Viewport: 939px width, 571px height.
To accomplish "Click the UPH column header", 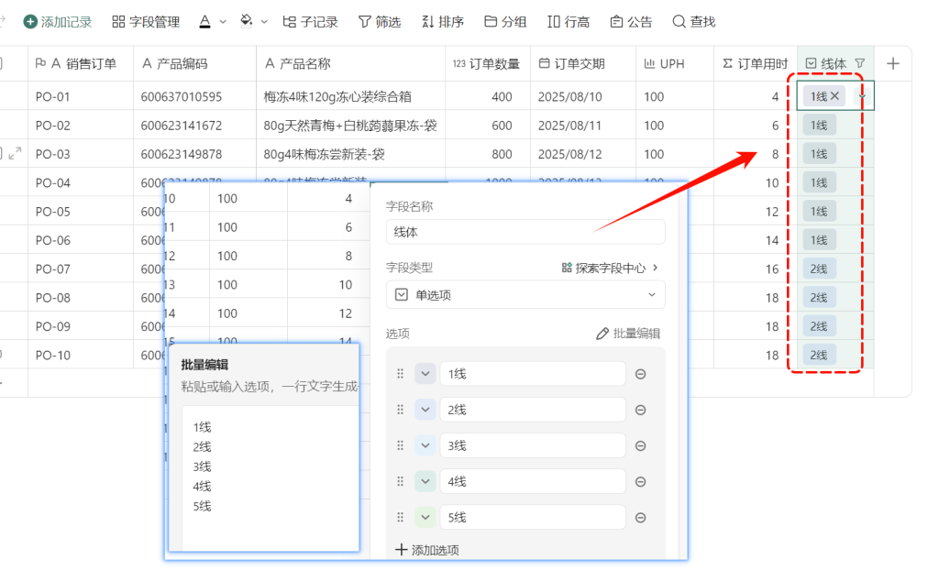I will pos(675,63).
